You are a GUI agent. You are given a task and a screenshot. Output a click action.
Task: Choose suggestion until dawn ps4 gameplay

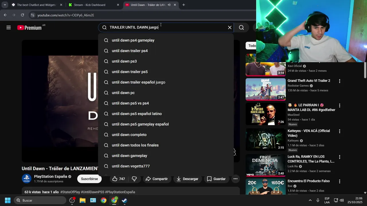coord(166,40)
